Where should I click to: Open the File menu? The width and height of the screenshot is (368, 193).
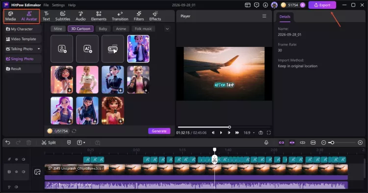pos(46,5)
